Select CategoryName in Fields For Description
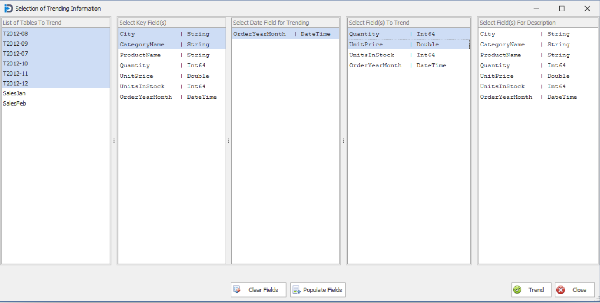Viewport: 600px width, 303px height. (x=502, y=44)
